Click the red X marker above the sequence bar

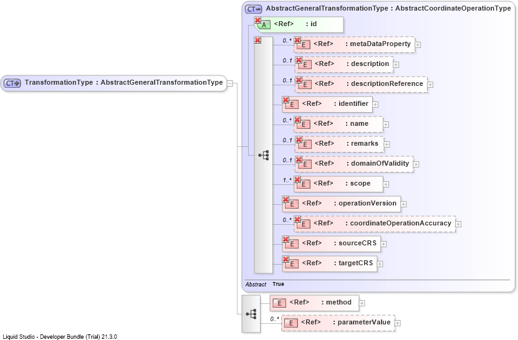pyautogui.click(x=257, y=40)
